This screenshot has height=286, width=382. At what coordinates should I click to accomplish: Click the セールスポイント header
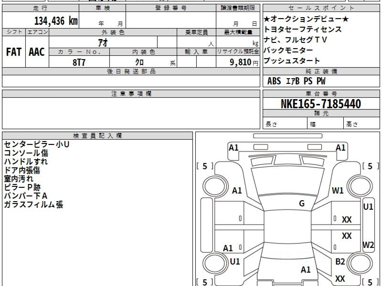pos(322,8)
